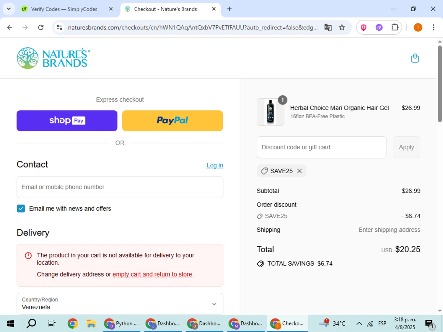Show hidden system tray icons

(359, 324)
